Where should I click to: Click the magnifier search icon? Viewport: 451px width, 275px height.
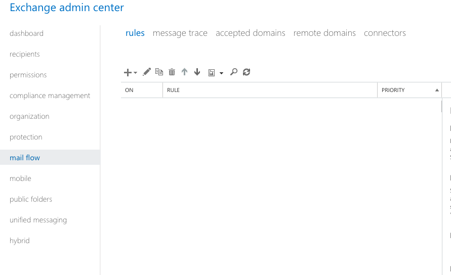233,72
